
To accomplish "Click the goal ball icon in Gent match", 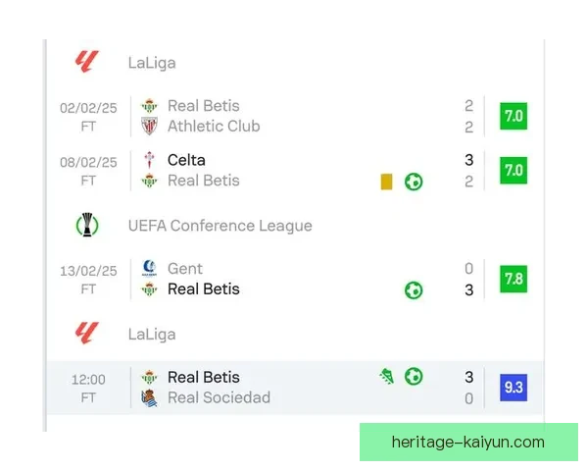I will pyautogui.click(x=414, y=289).
